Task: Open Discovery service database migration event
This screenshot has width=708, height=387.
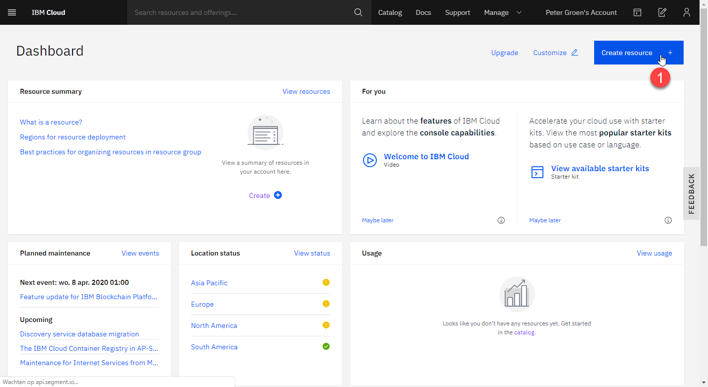Action: (80, 334)
